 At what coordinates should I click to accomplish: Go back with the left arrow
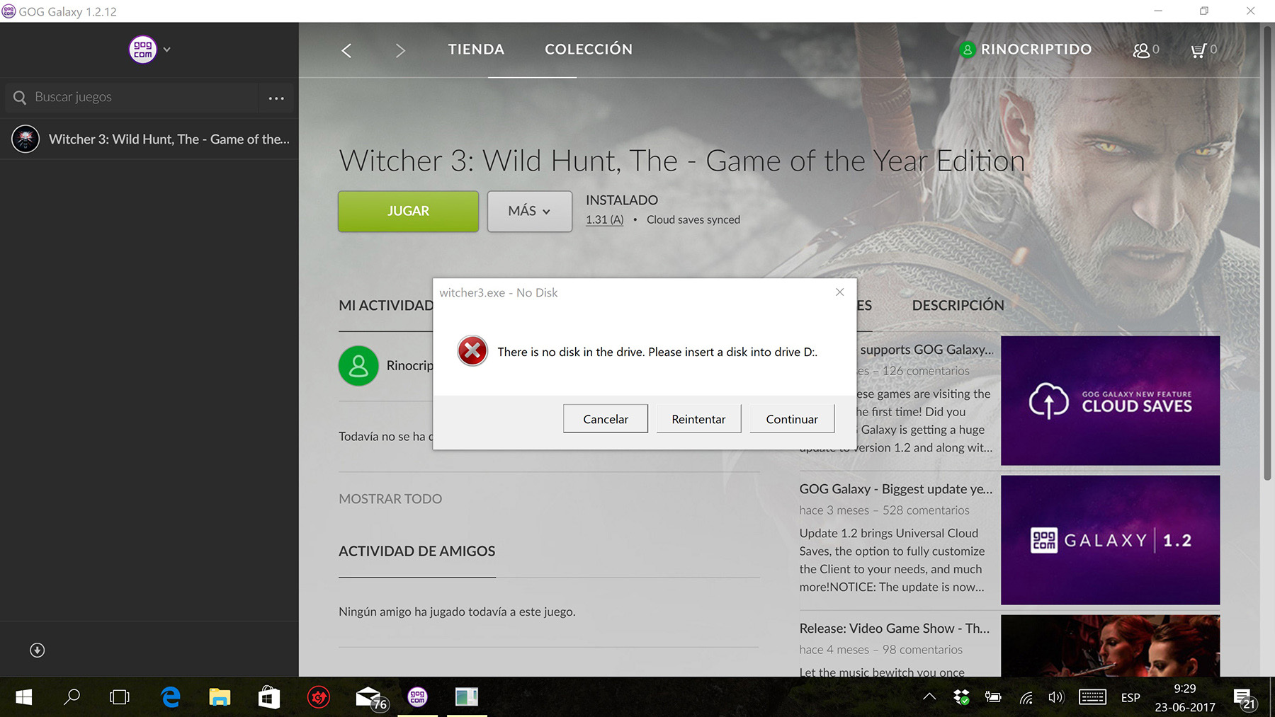click(346, 50)
